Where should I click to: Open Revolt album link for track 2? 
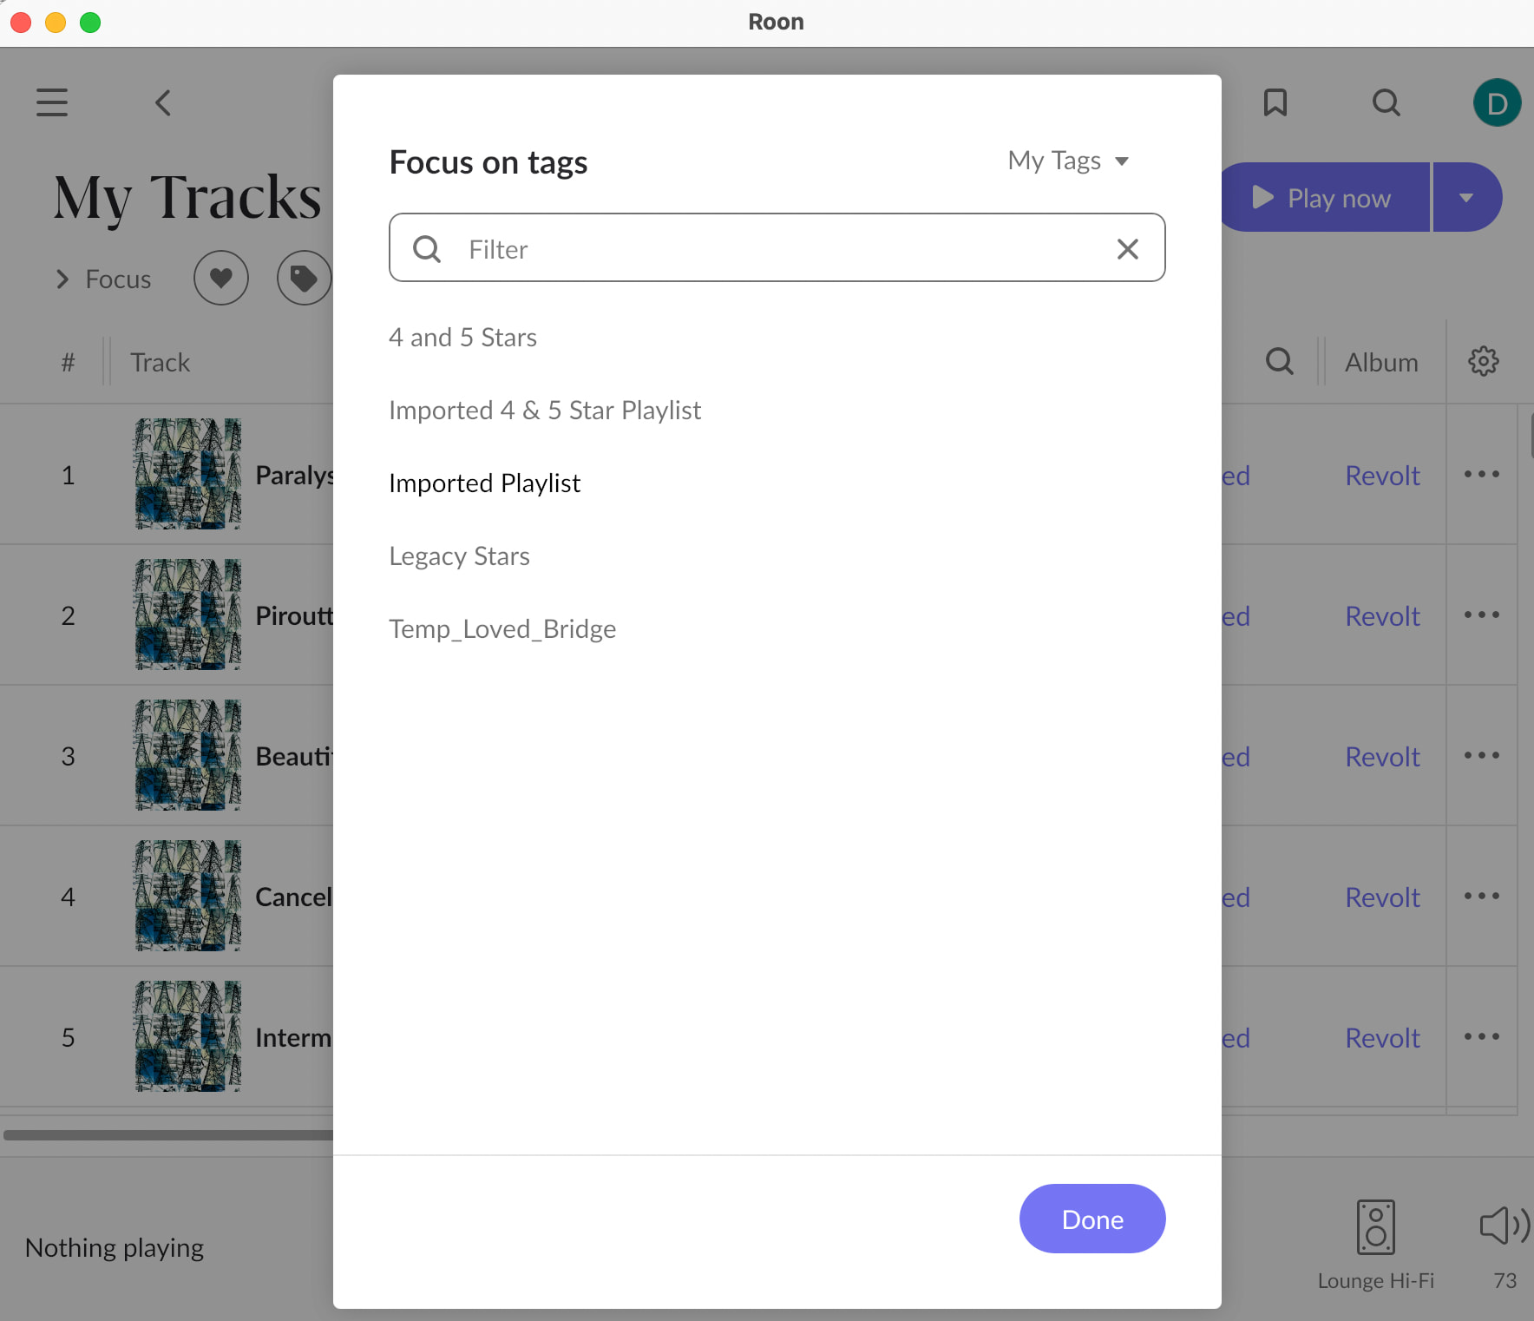1382,615
